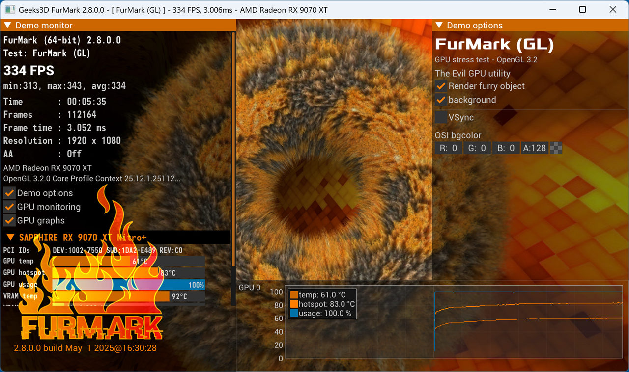Click the Demo monitor panel title
This screenshot has height=372, width=629.
click(x=44, y=26)
